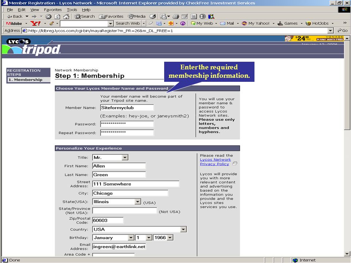
Task: Click the page scrollbar down arrow
Action: click(x=347, y=254)
